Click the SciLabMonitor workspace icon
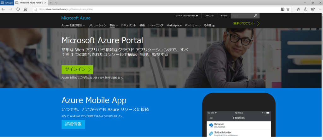Image resolution: width=323 pixels, height=140 pixels. [x=211, y=133]
